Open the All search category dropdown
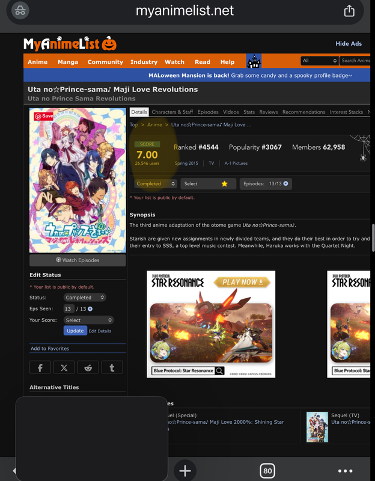This screenshot has height=481, width=375. [319, 61]
